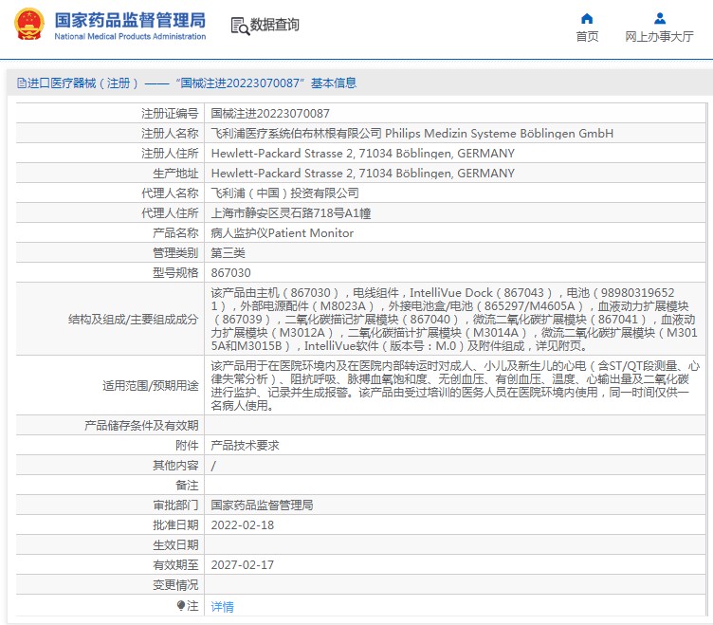
Task: Click the 首页 home icon
Action: [x=587, y=18]
